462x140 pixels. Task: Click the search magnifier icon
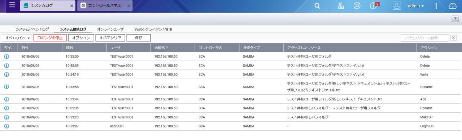pos(317,6)
